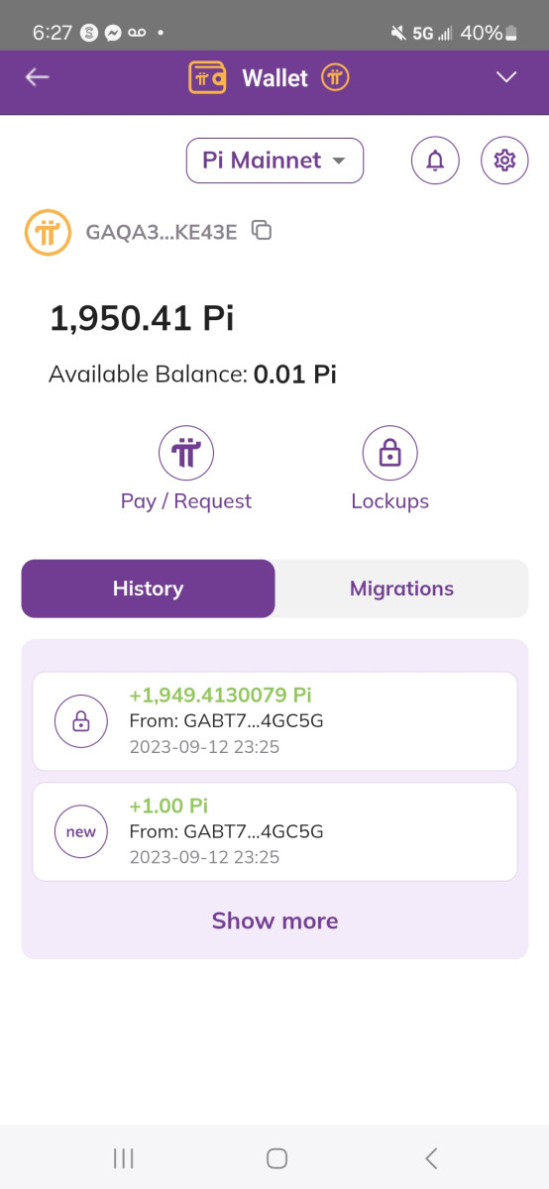Tap orange Pi logo beside wallet address
This screenshot has height=1189, width=549.
pyautogui.click(x=49, y=233)
